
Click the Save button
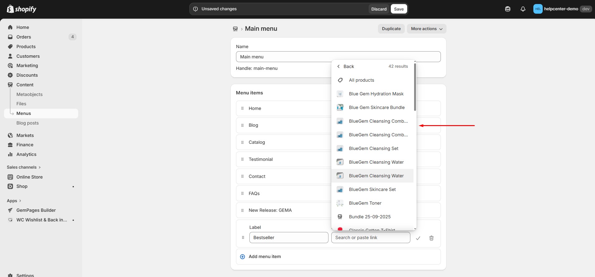coord(399,9)
